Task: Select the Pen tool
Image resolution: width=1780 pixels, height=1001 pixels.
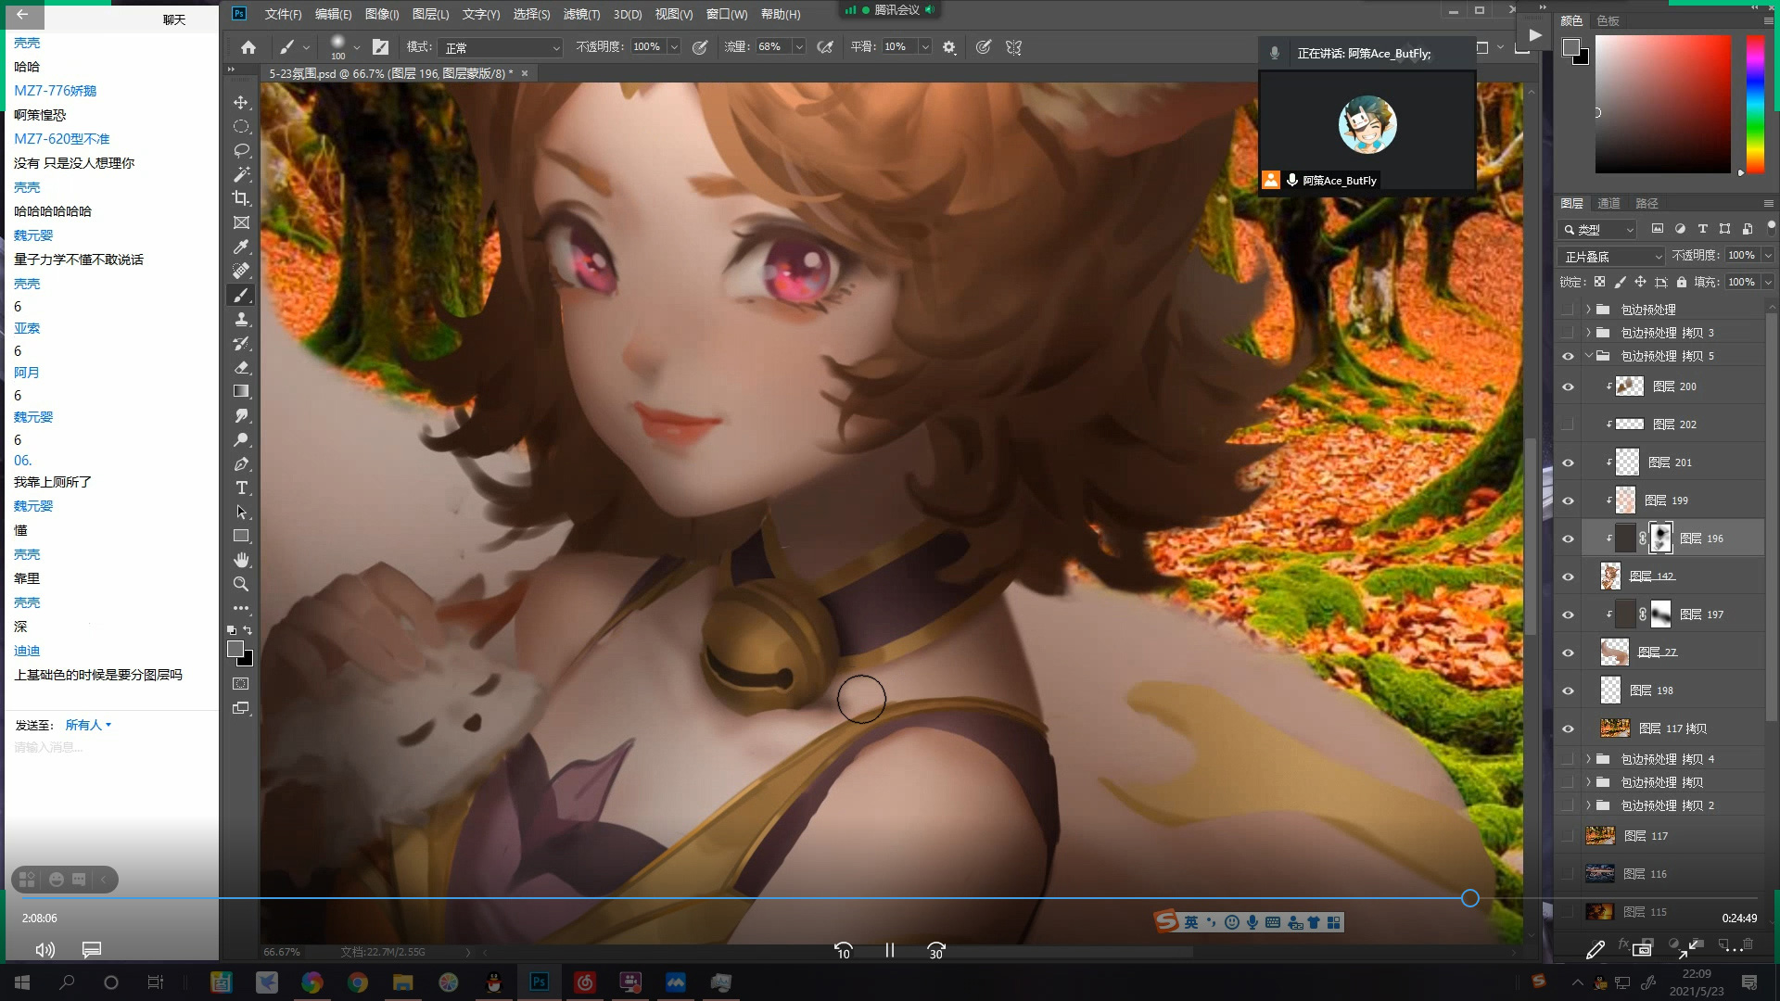Action: 241,463
